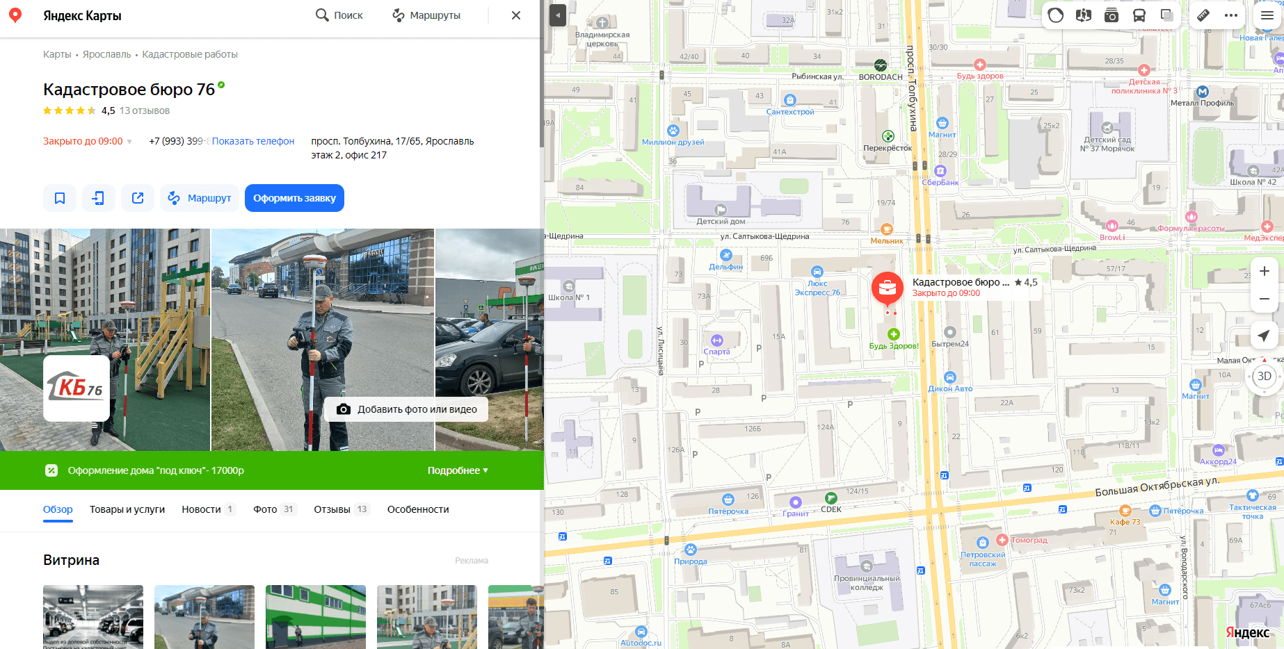Switch to the Отзывы tab
Viewport: 1284px width, 649px height.
tap(342, 509)
